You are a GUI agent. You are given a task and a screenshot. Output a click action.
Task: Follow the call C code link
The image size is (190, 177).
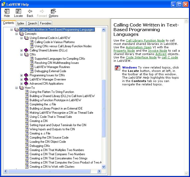170,57
